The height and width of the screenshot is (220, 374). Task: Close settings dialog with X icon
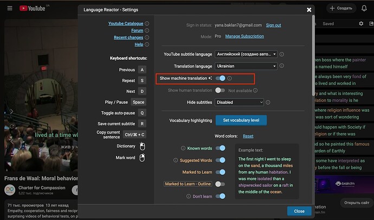tap(309, 10)
